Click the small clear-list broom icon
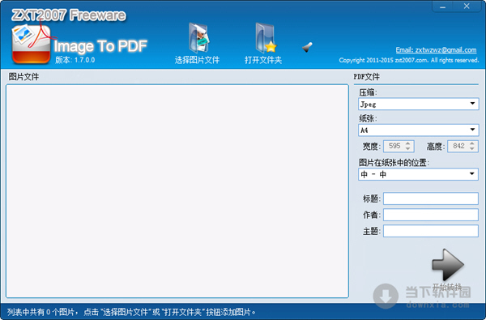Viewport: 486px width, 320px height. (307, 48)
